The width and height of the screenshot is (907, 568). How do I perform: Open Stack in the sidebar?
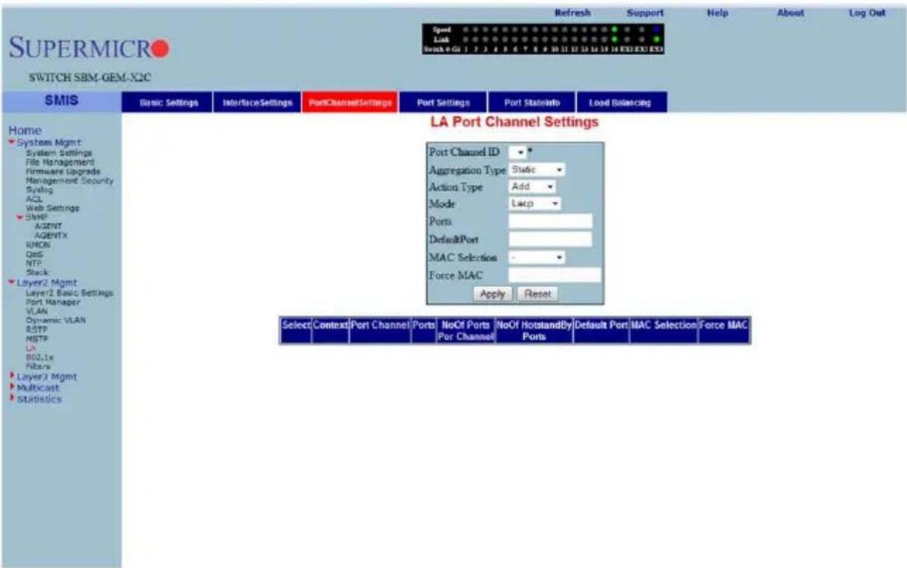pos(36,271)
